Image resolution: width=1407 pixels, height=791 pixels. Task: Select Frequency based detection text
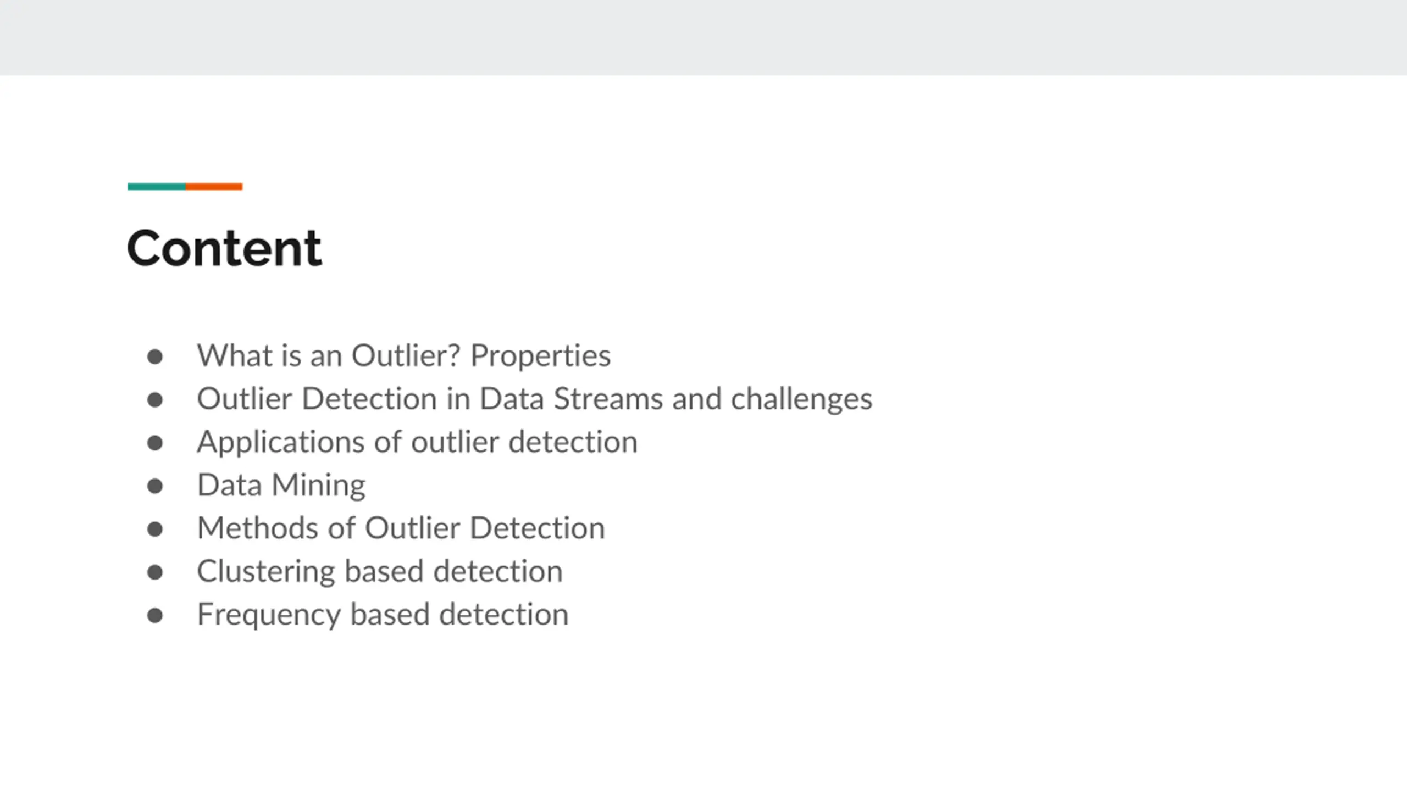383,615
